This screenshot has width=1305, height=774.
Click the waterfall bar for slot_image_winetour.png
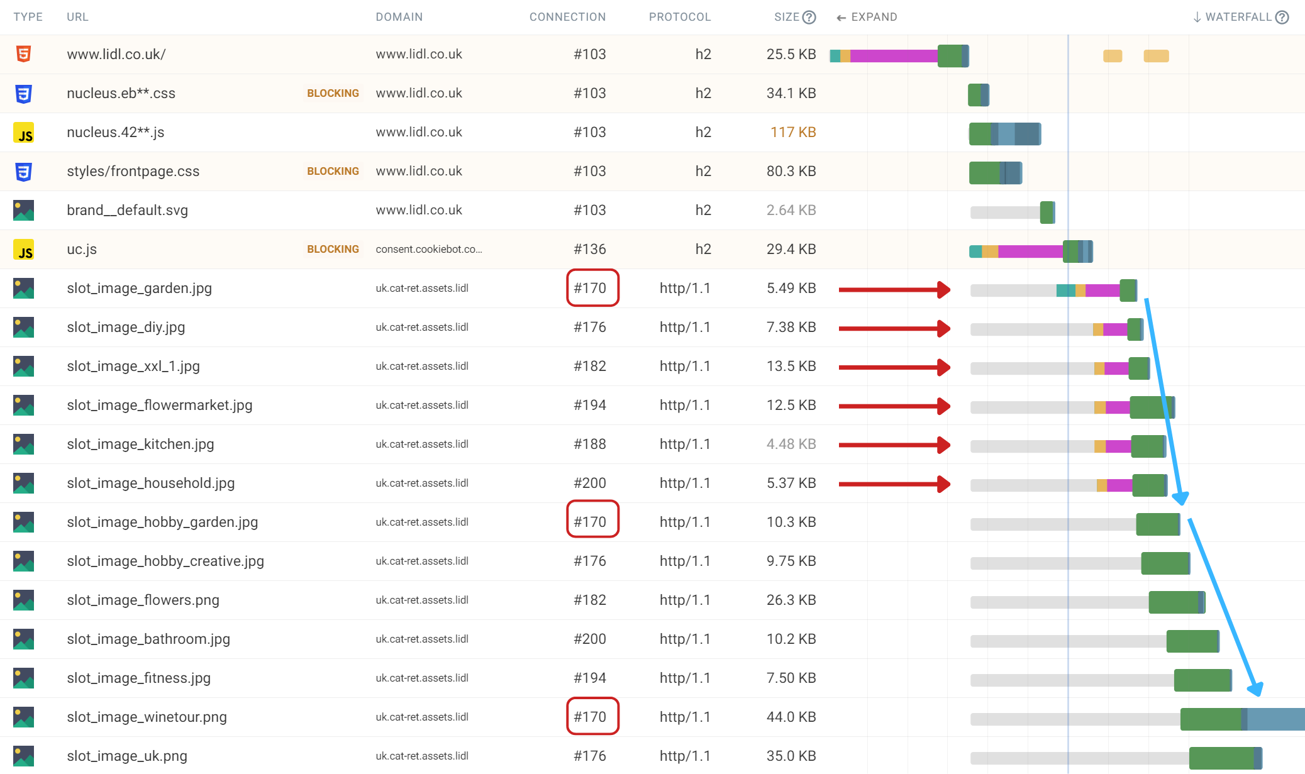(x=1137, y=719)
